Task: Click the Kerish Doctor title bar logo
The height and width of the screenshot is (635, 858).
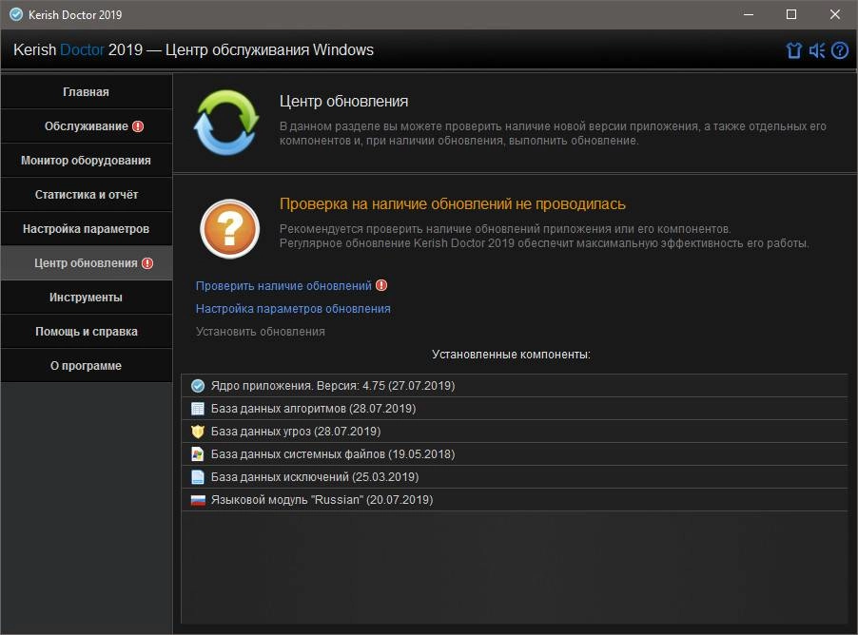Action: pos(16,15)
